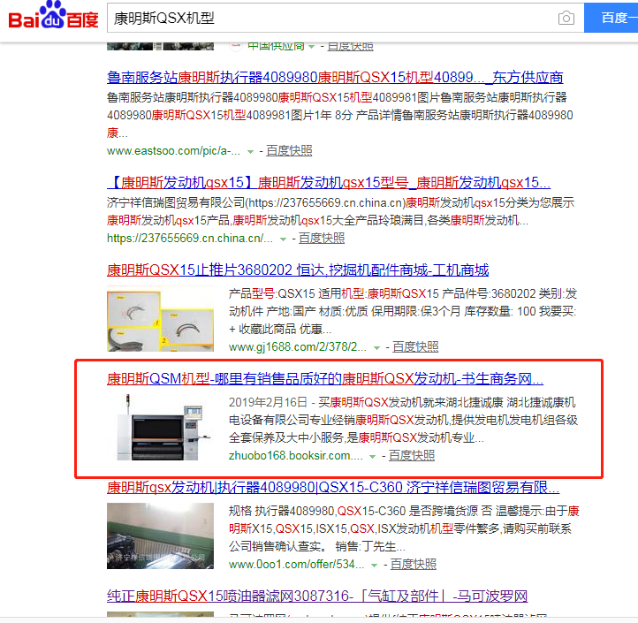Click www.0oo1.com/offer/534... URL
The image size is (638, 623).
pyautogui.click(x=297, y=564)
